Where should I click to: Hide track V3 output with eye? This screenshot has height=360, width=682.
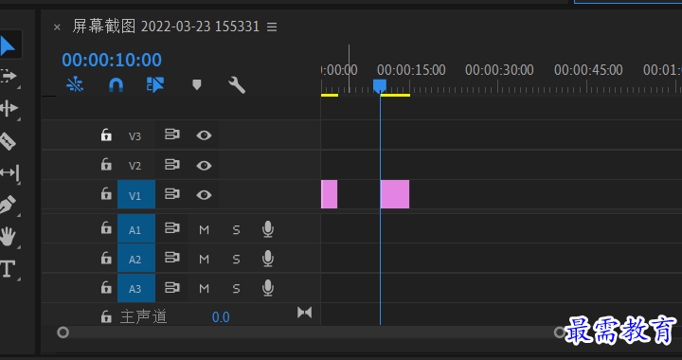tap(204, 135)
